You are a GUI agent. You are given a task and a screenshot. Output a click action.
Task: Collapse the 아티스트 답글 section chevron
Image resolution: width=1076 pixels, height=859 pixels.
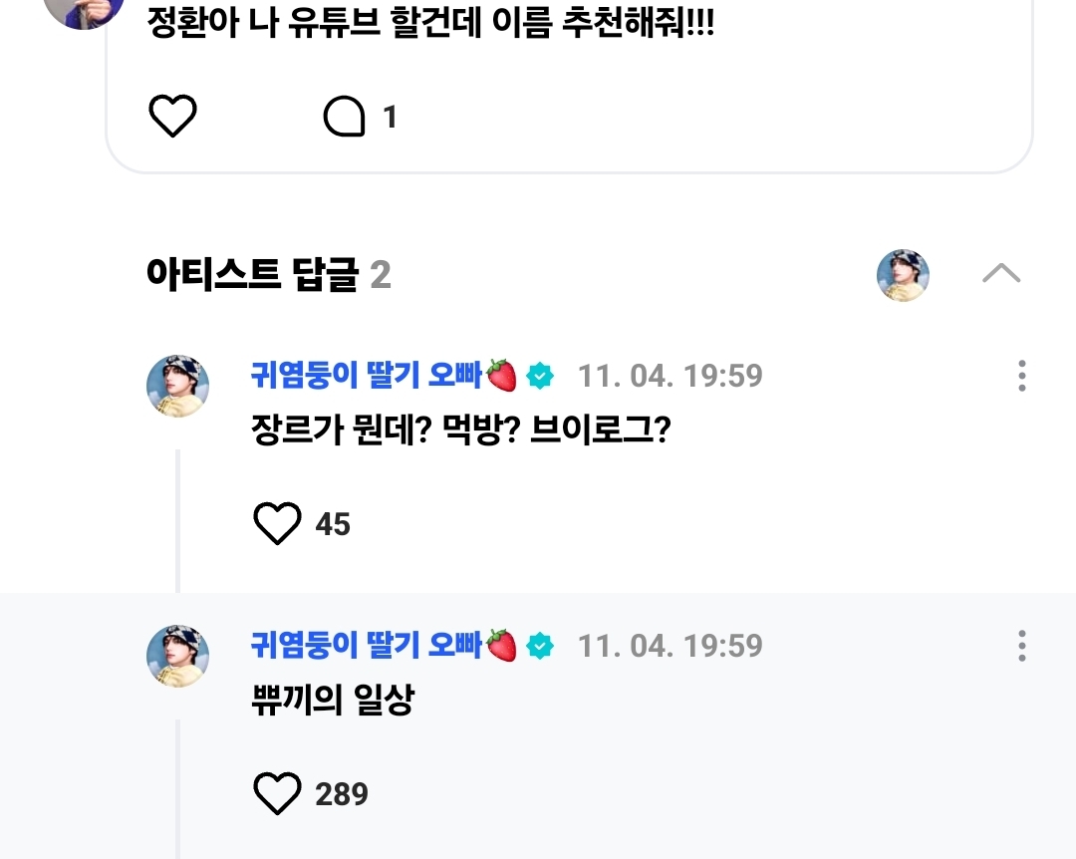click(x=1001, y=273)
